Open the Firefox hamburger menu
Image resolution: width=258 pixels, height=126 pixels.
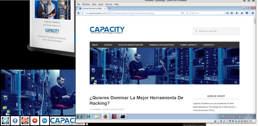(253, 13)
